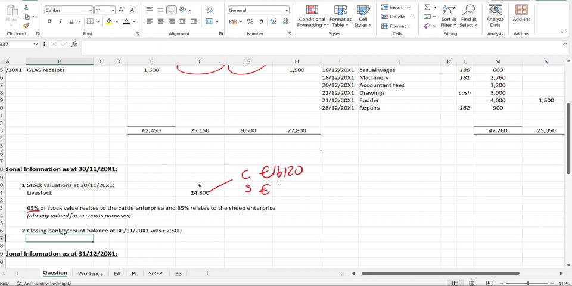Select column E header
The image size is (572, 286).
point(151,61)
